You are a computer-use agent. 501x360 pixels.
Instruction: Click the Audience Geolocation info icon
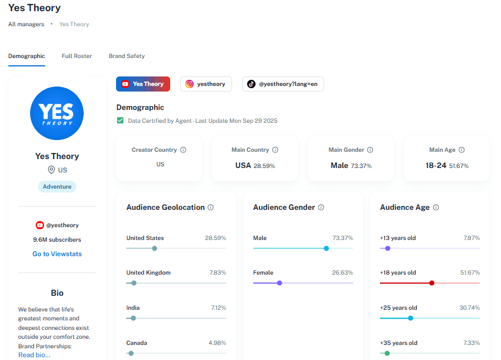210,208
